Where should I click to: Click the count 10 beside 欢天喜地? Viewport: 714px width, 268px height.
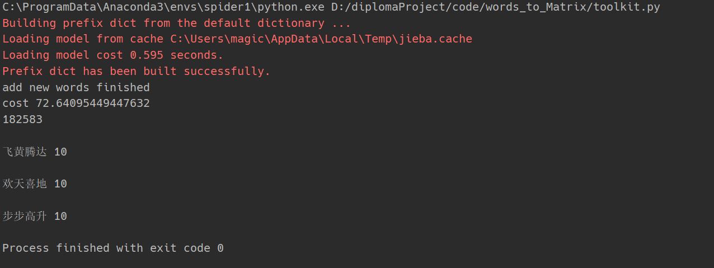pos(60,184)
